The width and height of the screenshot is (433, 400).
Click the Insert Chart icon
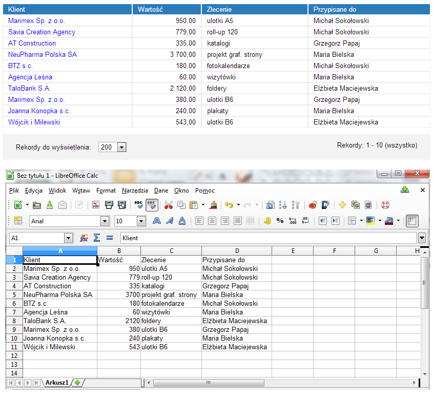click(313, 205)
